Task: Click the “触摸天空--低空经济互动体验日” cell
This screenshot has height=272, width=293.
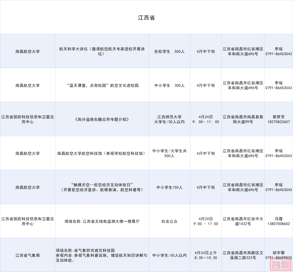Action: [102, 187]
